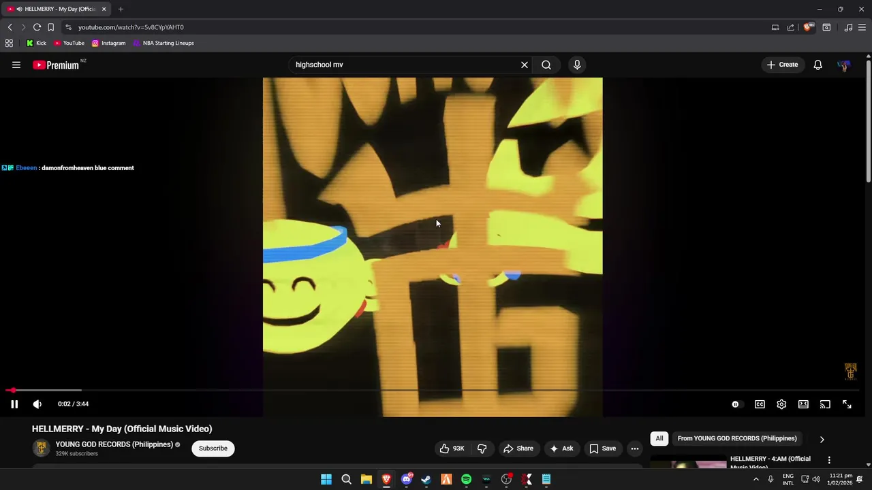Like the video with 93K likes
The width and height of the screenshot is (872, 490).
pos(452,448)
